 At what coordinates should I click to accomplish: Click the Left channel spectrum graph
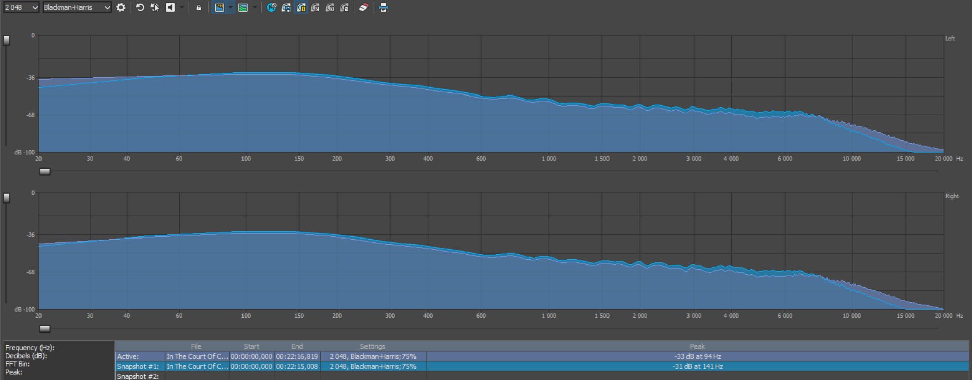(491, 93)
